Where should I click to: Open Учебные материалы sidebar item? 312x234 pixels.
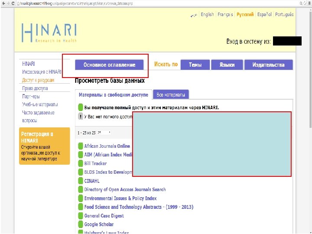point(40,104)
